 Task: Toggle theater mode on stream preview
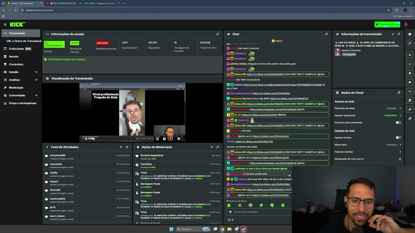click(x=164, y=139)
